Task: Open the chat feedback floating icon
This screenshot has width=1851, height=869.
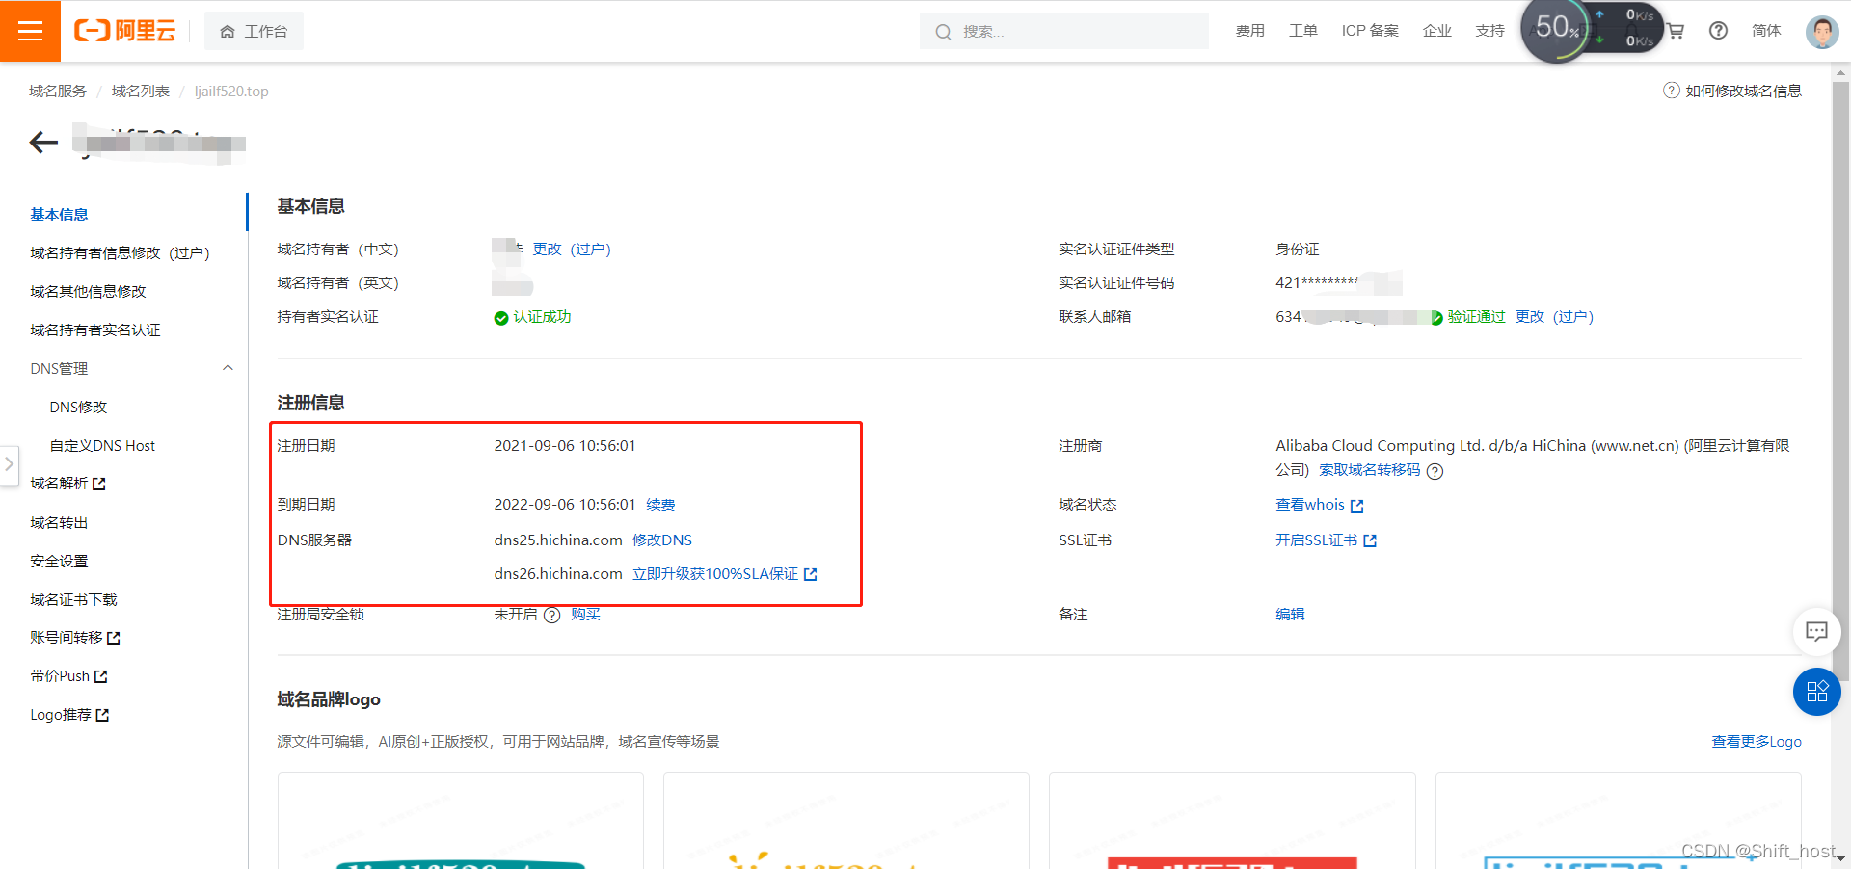Action: (1816, 631)
